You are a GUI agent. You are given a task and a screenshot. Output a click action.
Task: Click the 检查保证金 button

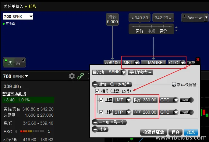154,132
